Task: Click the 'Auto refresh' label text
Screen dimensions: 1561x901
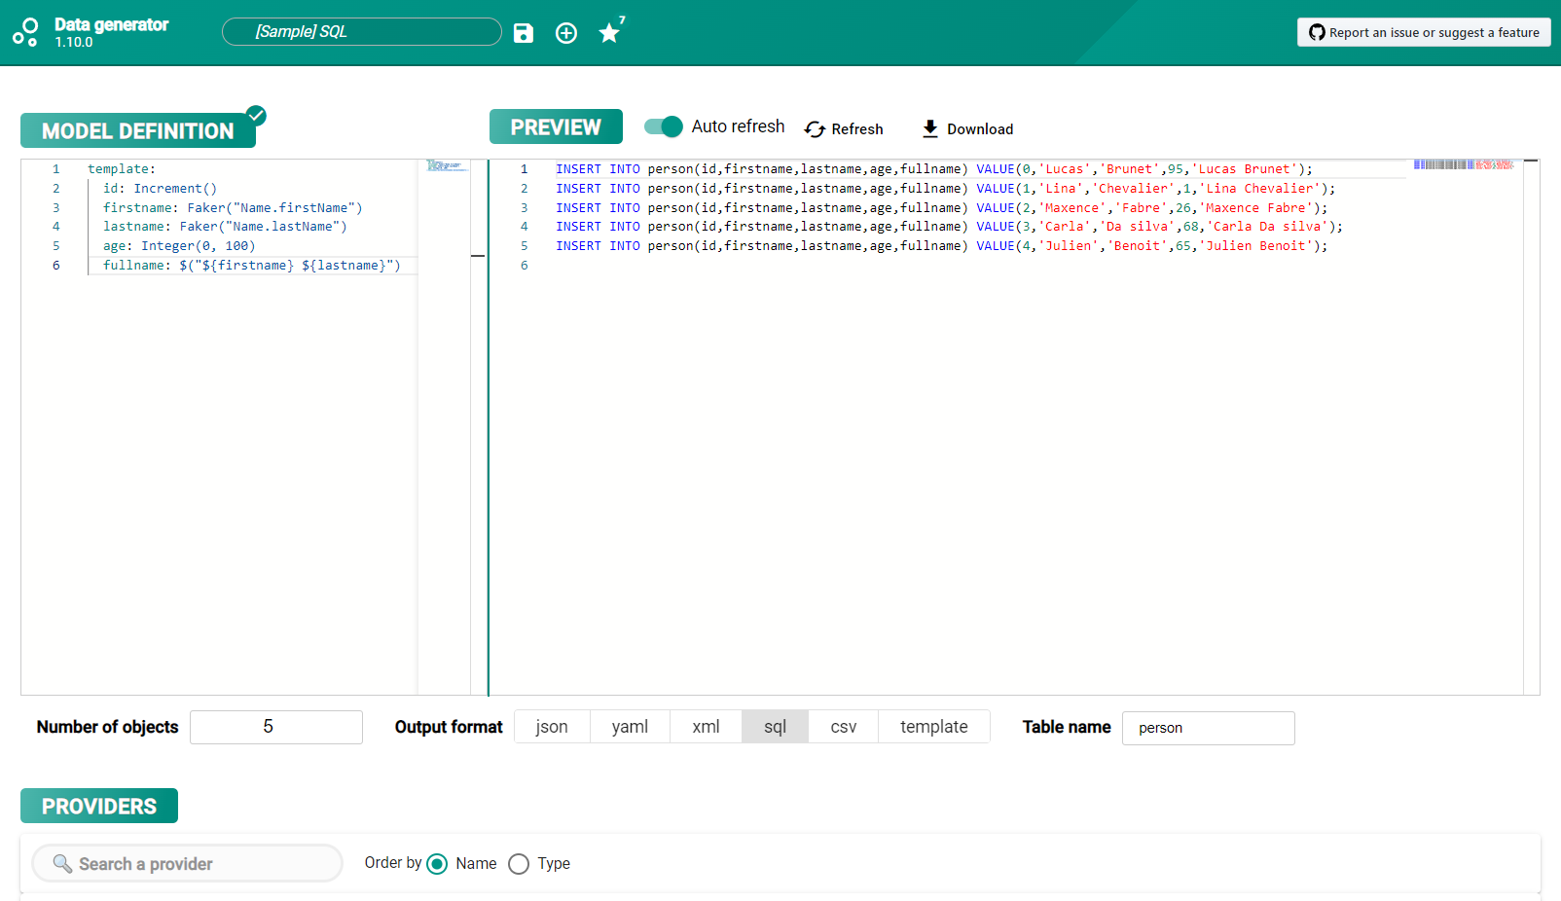Action: tap(738, 126)
